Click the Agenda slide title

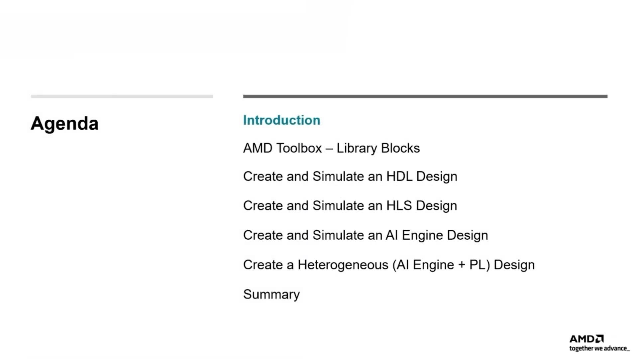point(64,124)
